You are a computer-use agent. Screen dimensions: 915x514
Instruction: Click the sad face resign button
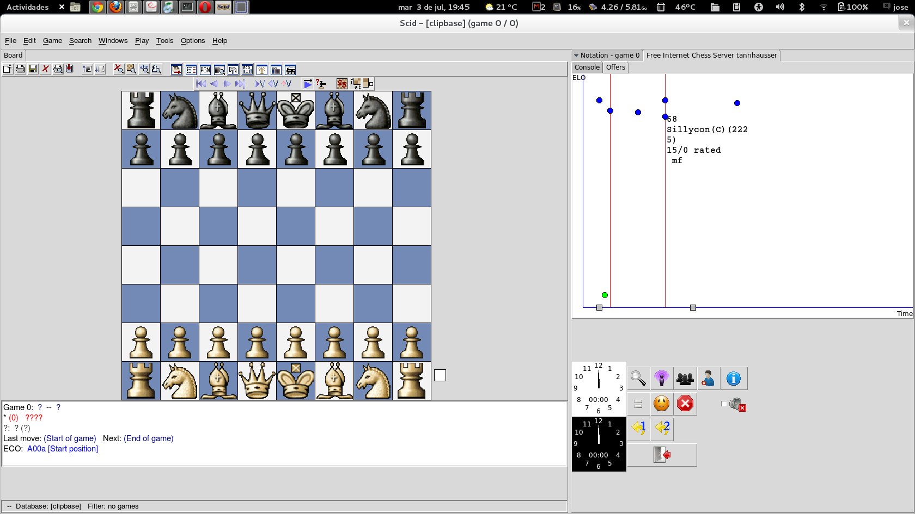pos(661,404)
